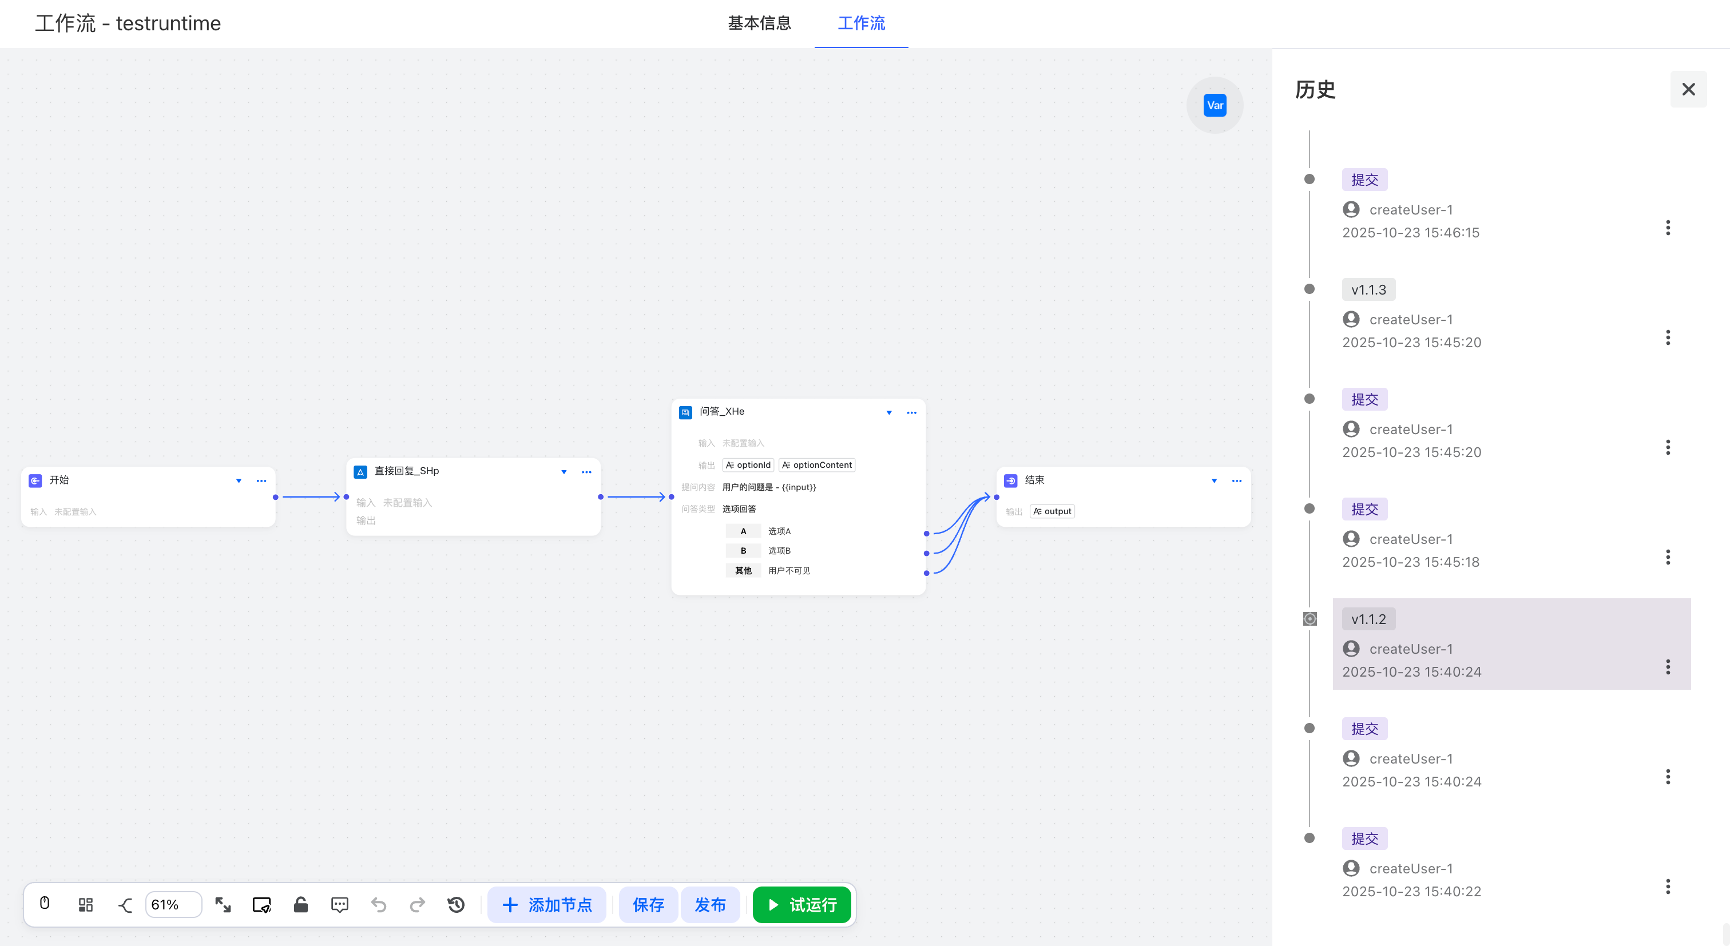Toggle the canvas lock icon
The image size is (1730, 946).
pos(300,904)
